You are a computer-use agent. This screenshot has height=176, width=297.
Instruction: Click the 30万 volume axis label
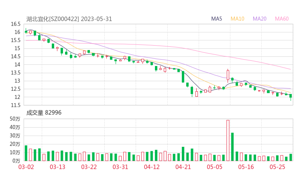coord(15,136)
